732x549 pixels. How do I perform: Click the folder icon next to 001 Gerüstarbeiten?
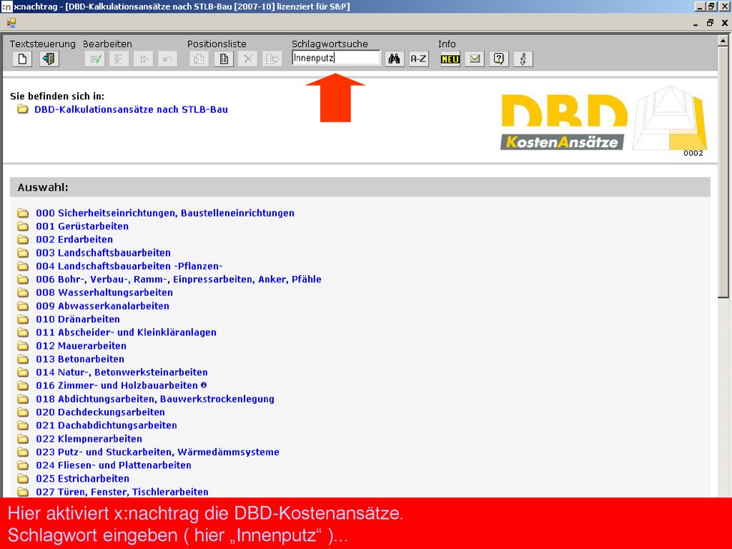coord(23,227)
